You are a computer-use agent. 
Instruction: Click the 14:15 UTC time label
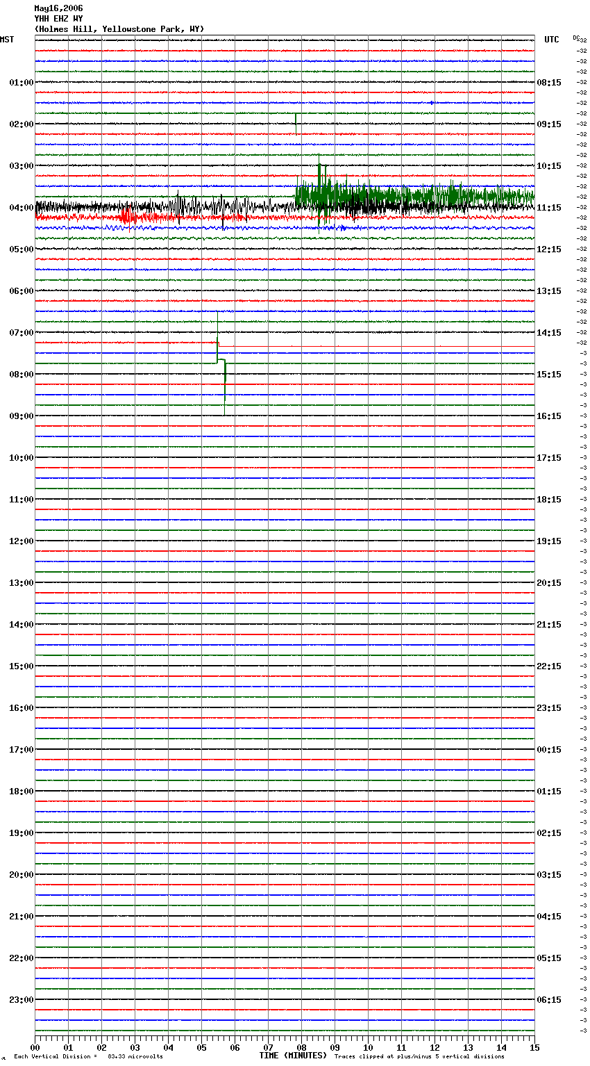[549, 333]
